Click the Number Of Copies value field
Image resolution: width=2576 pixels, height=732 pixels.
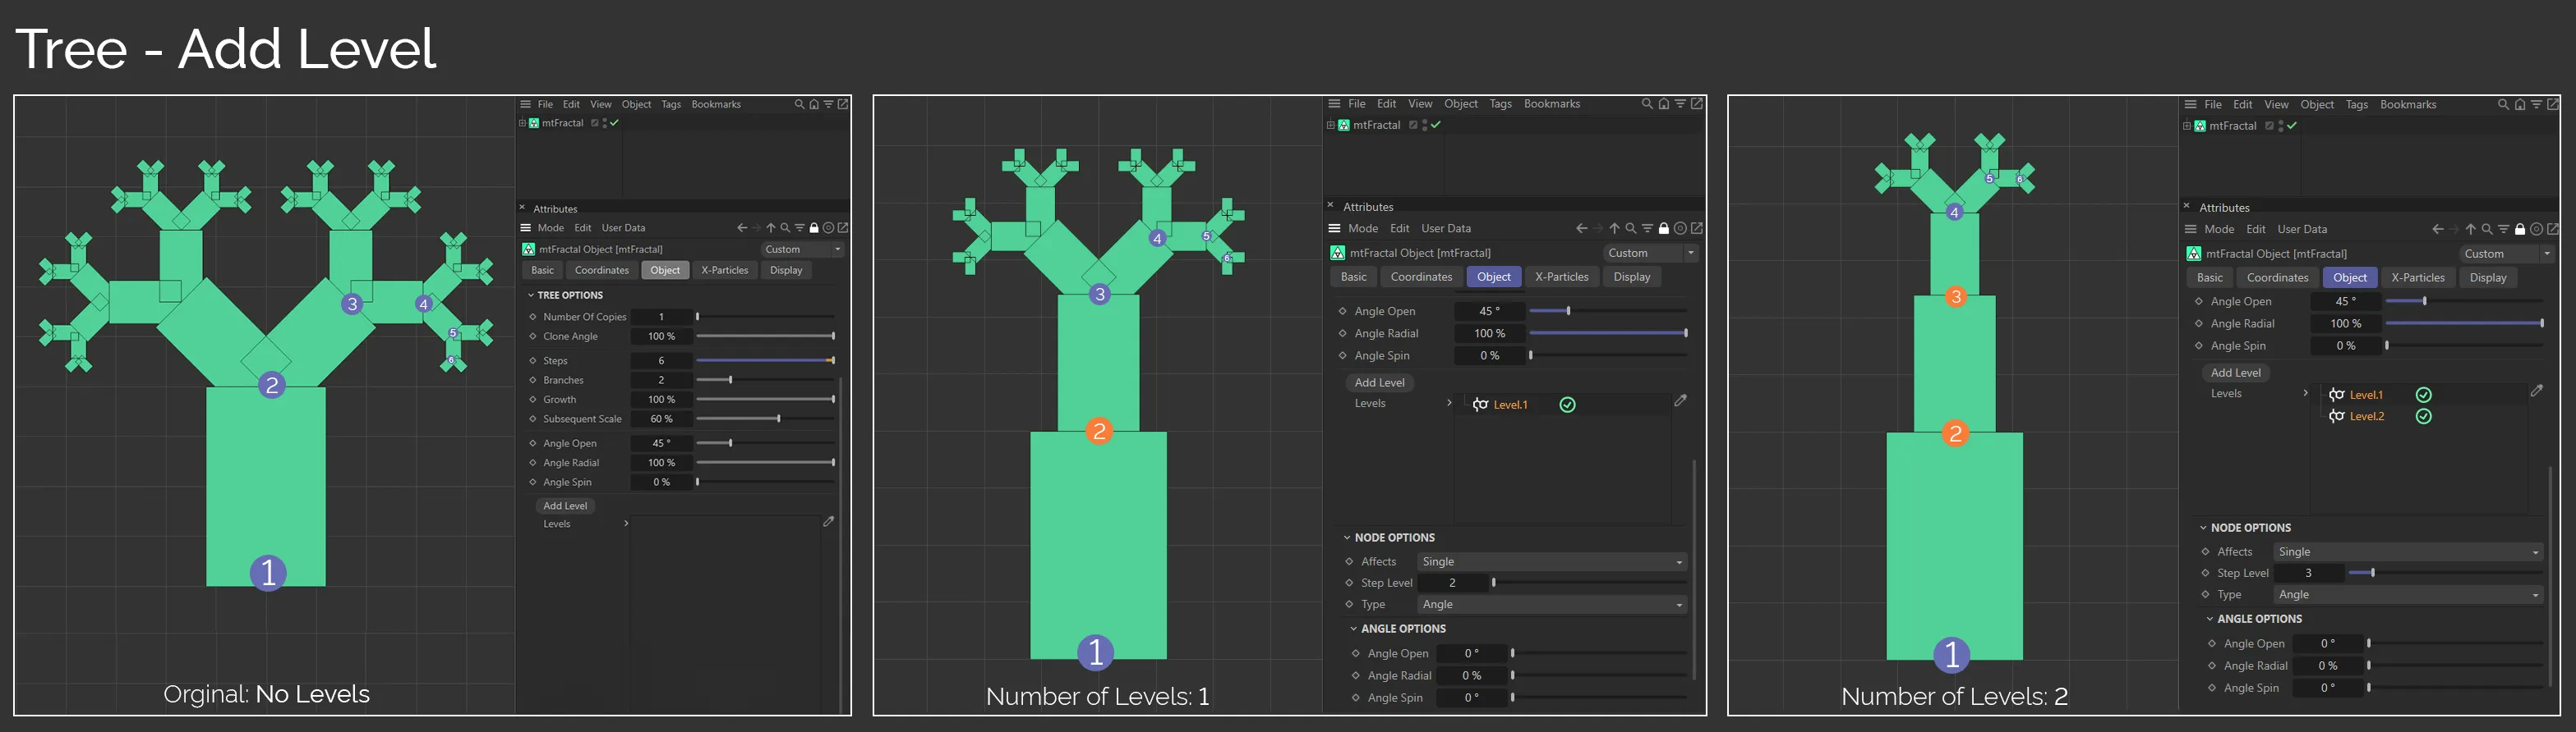pos(661,317)
